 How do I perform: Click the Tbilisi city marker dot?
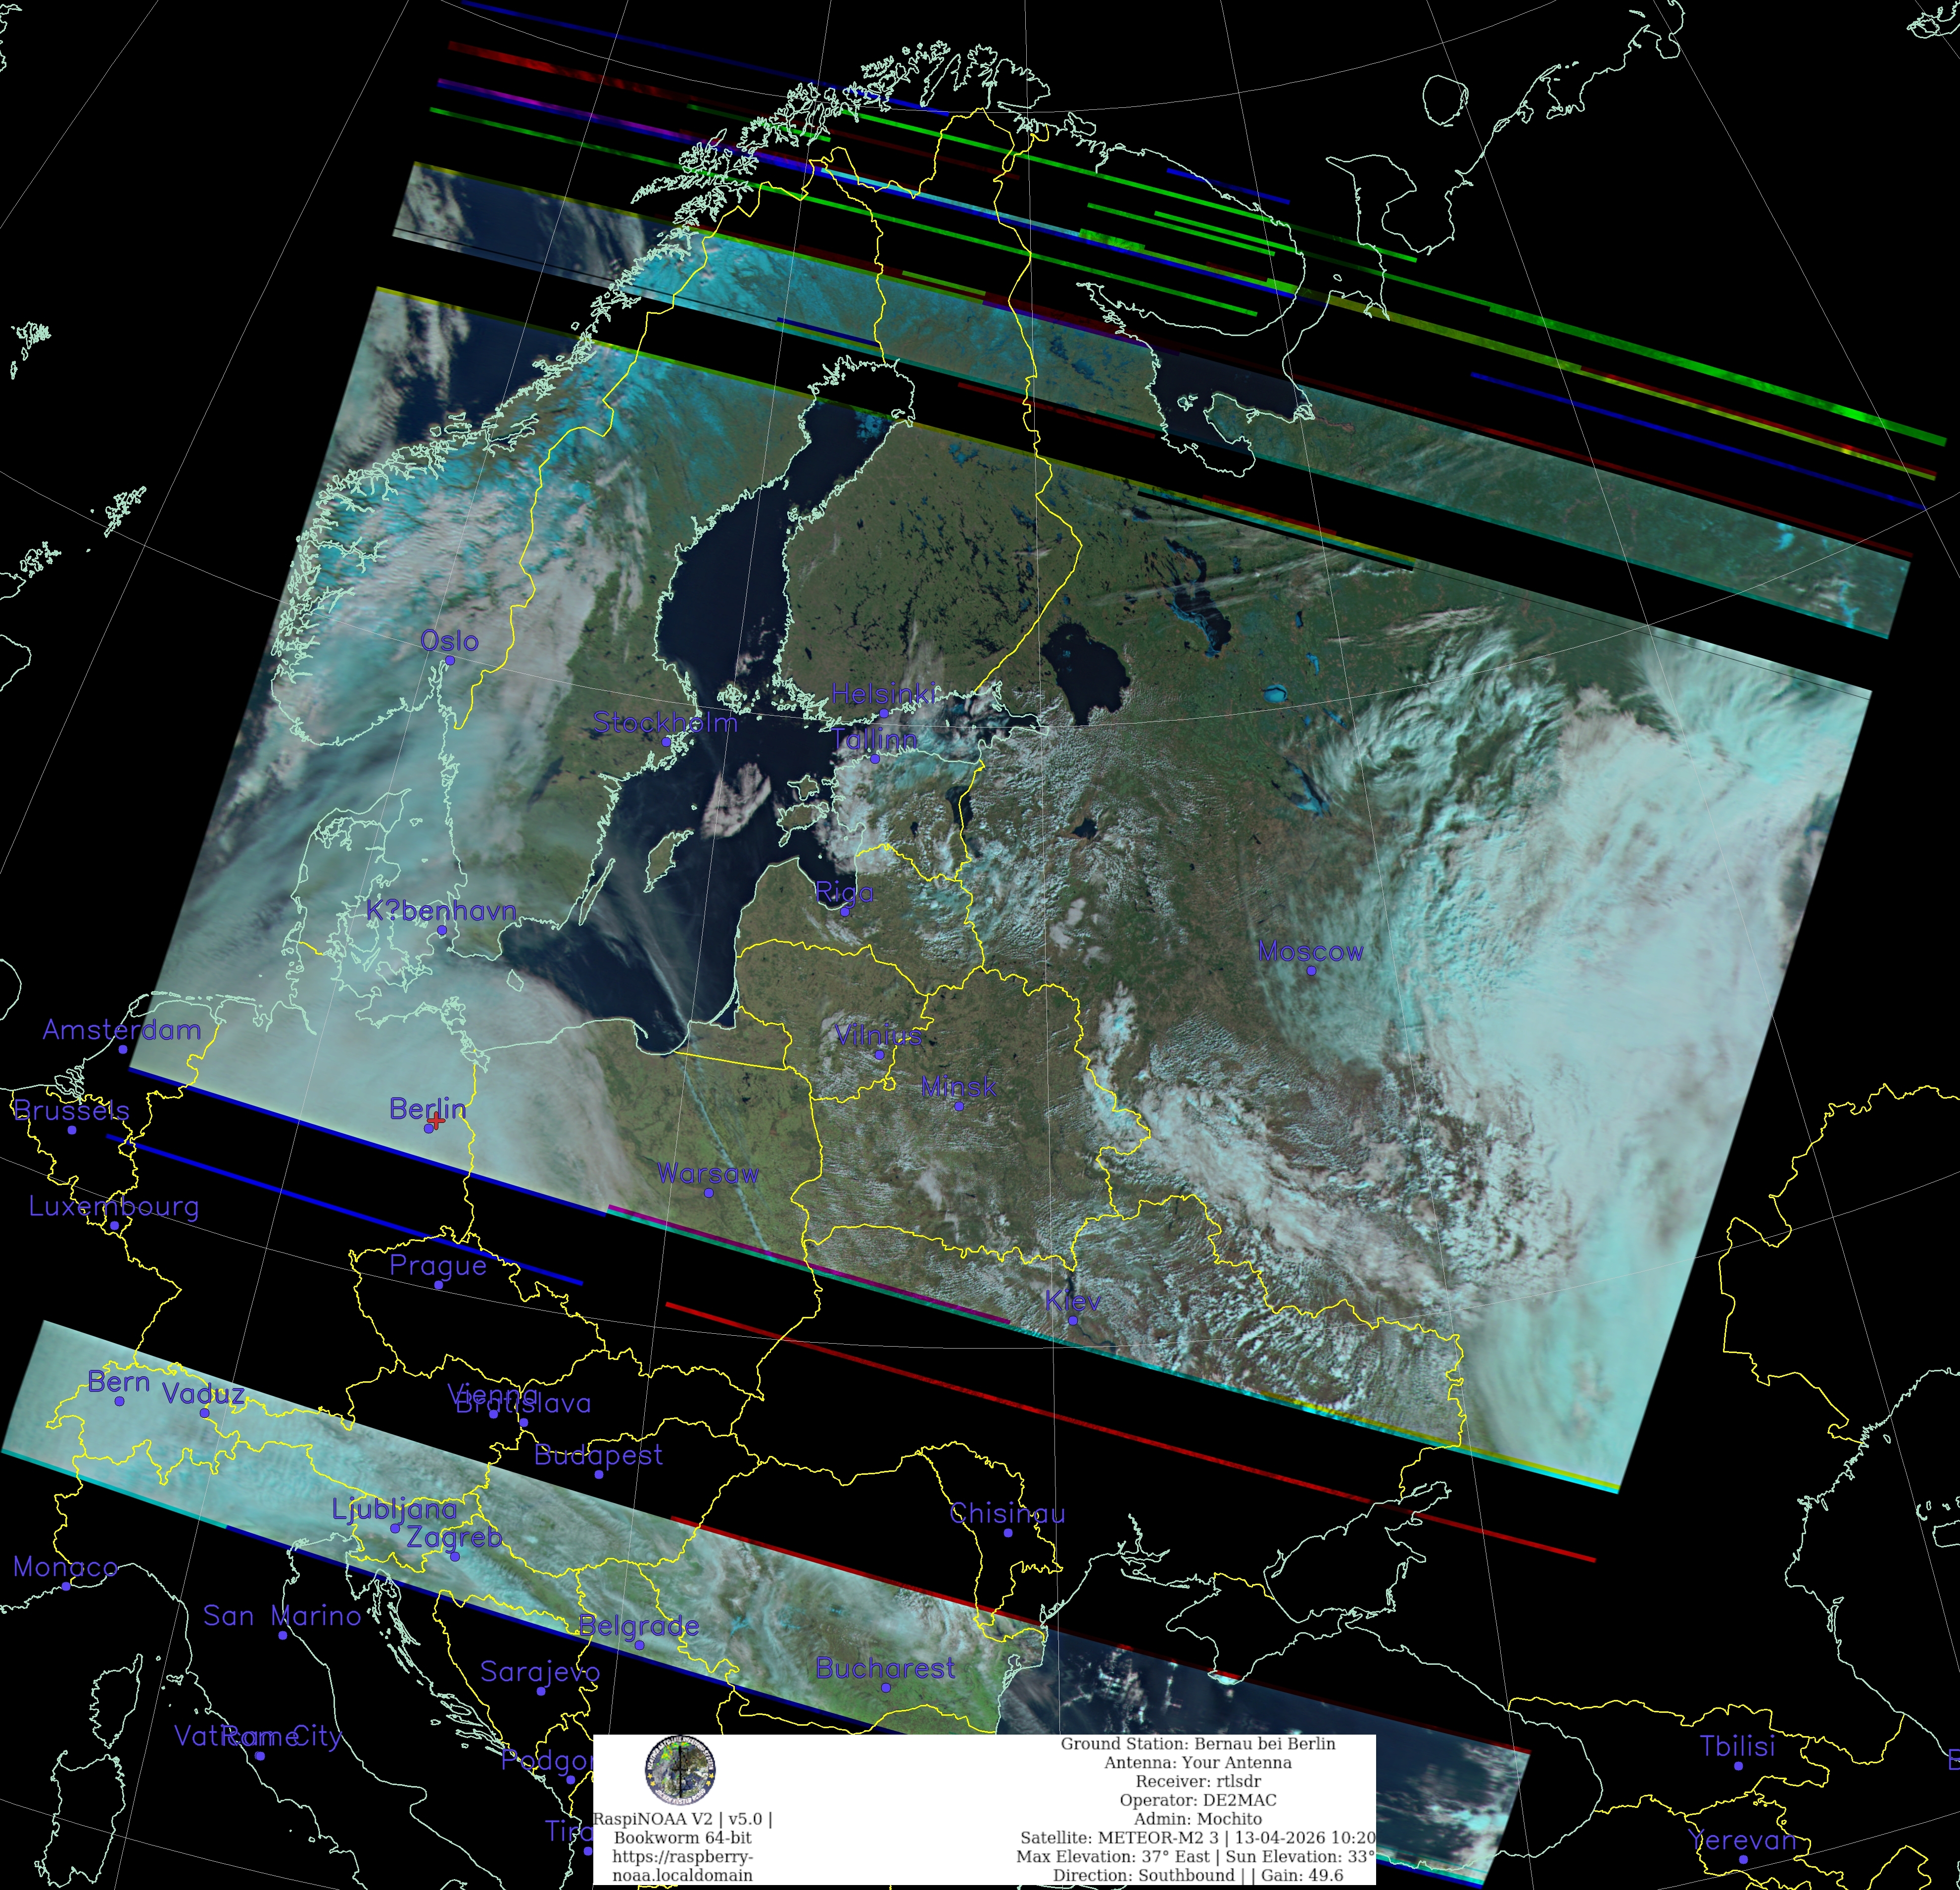coord(1738,1766)
